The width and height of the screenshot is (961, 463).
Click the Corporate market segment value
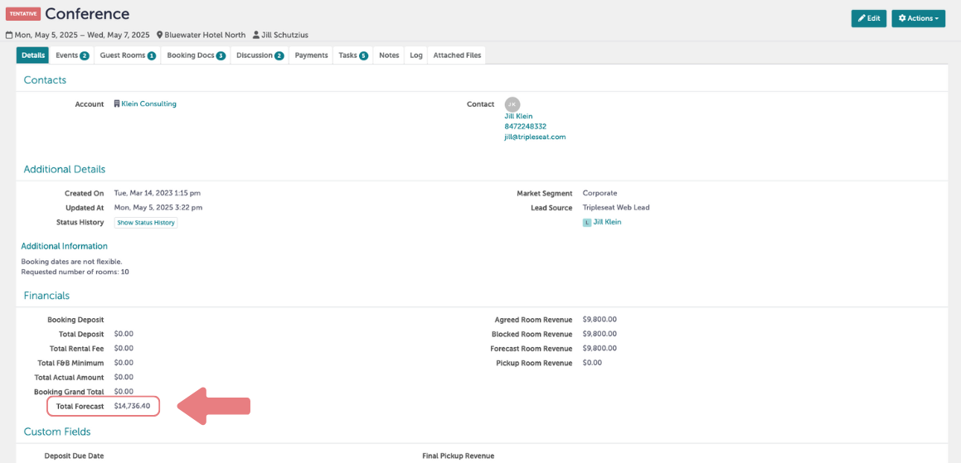600,193
